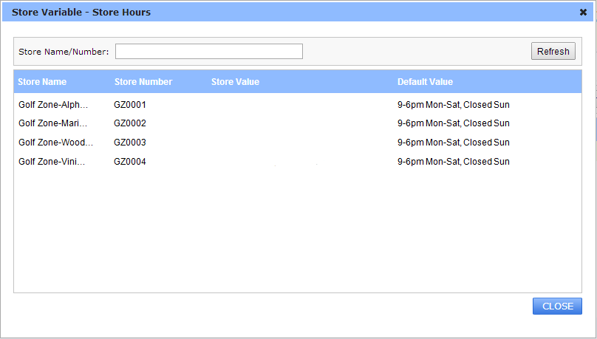Viewport: 597px width, 339px height.
Task: Click the Store Variable - Store Hours title bar
Action: pyautogui.click(x=290, y=12)
